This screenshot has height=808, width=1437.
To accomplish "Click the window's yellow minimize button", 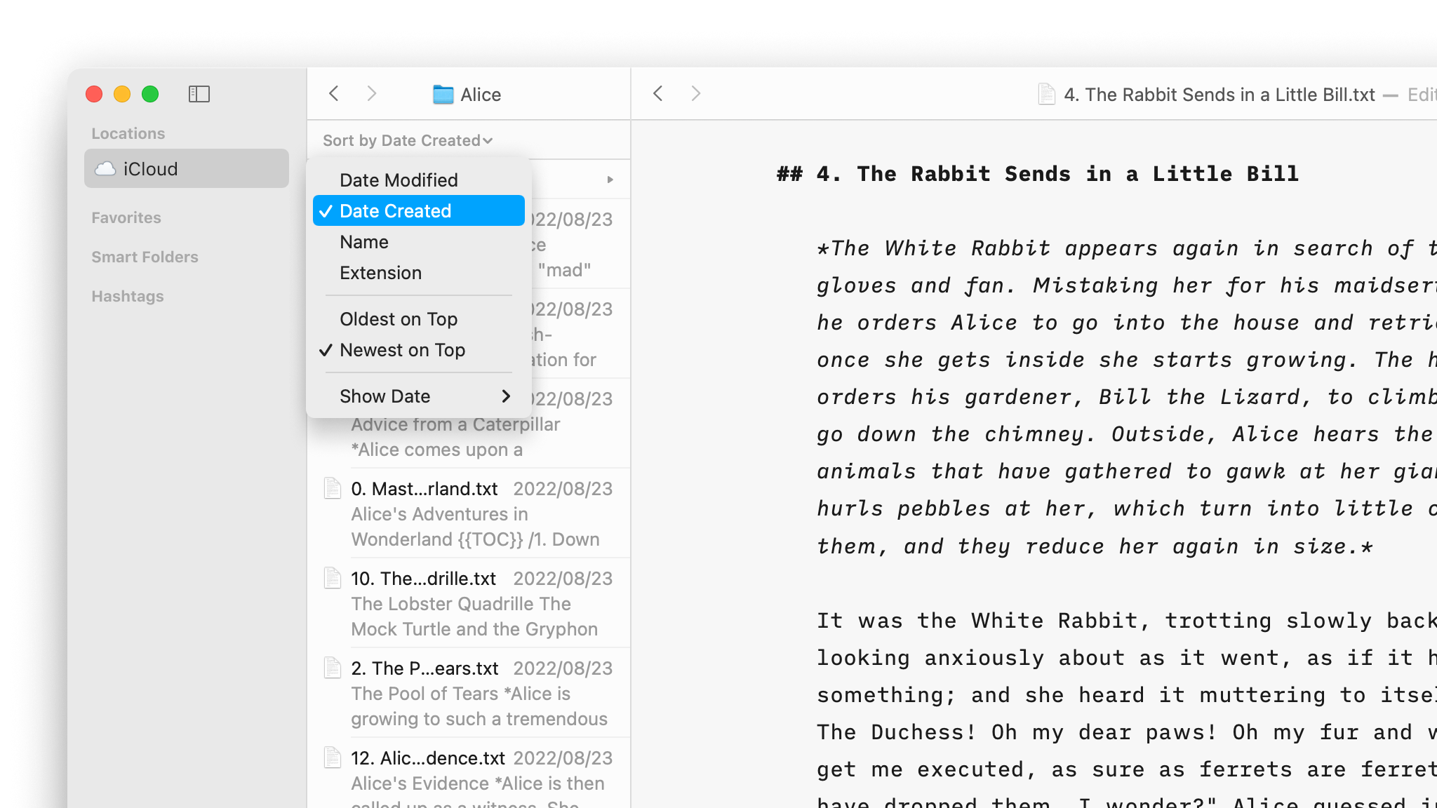I will point(122,94).
